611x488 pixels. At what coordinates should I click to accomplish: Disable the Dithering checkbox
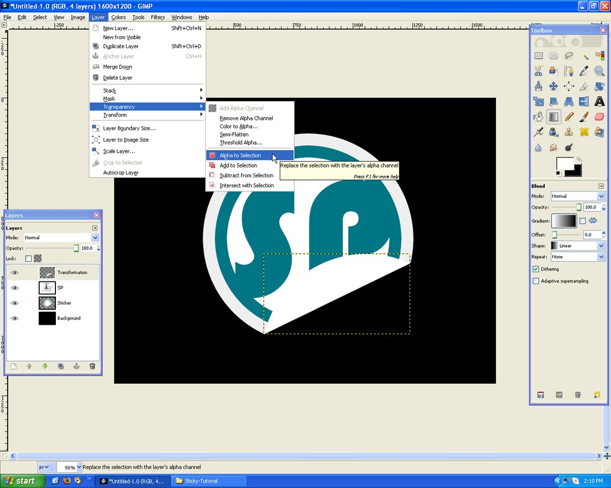click(x=536, y=269)
